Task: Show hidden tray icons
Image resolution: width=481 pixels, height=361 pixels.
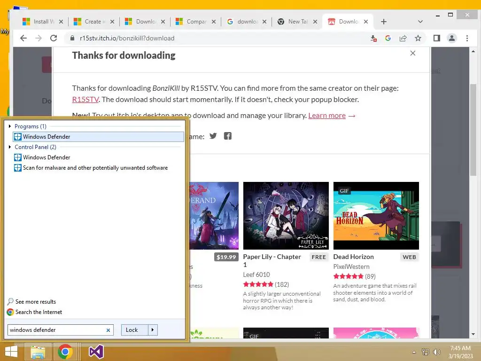Action: tap(414, 352)
